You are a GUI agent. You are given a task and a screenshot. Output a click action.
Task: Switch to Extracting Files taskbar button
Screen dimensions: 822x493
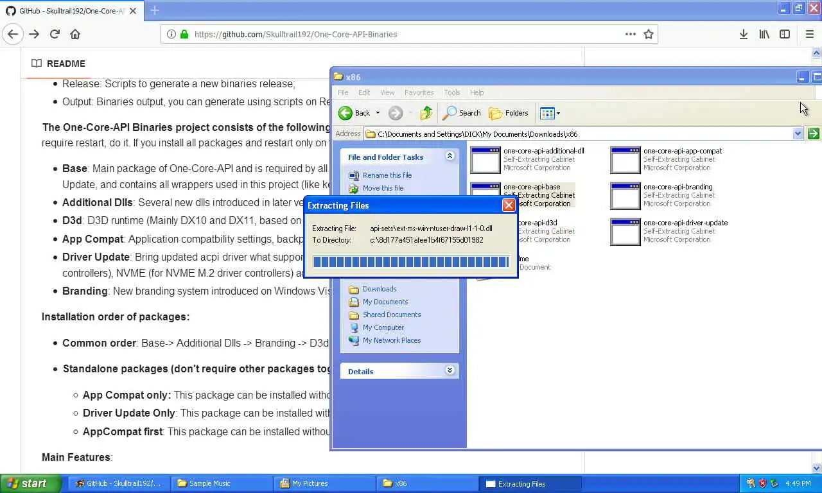tap(530, 483)
